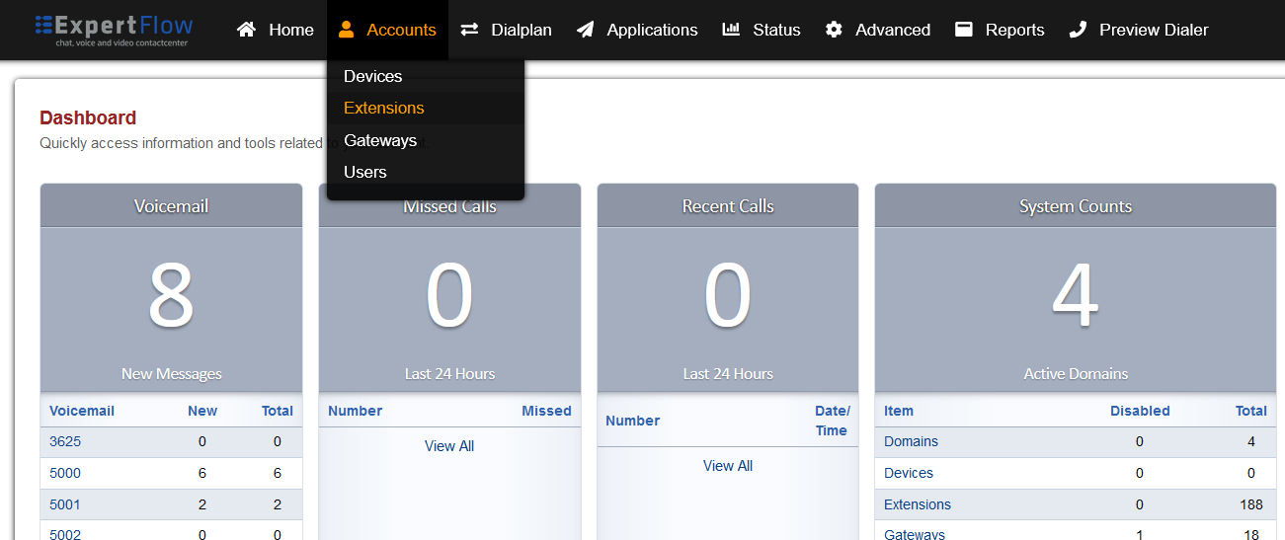Click the ExpertFlow logo

114,30
